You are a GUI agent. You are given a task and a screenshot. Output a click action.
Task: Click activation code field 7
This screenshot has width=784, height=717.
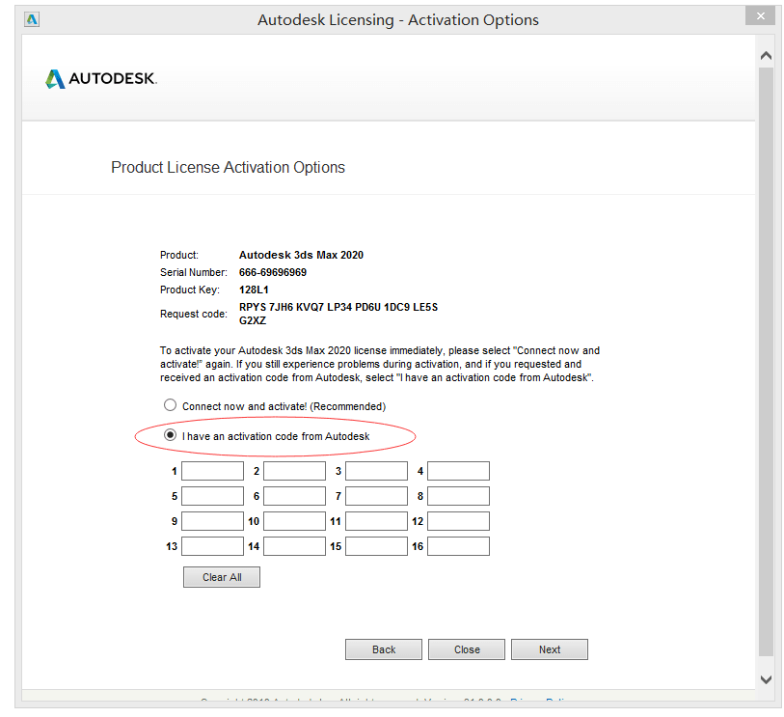coord(376,496)
